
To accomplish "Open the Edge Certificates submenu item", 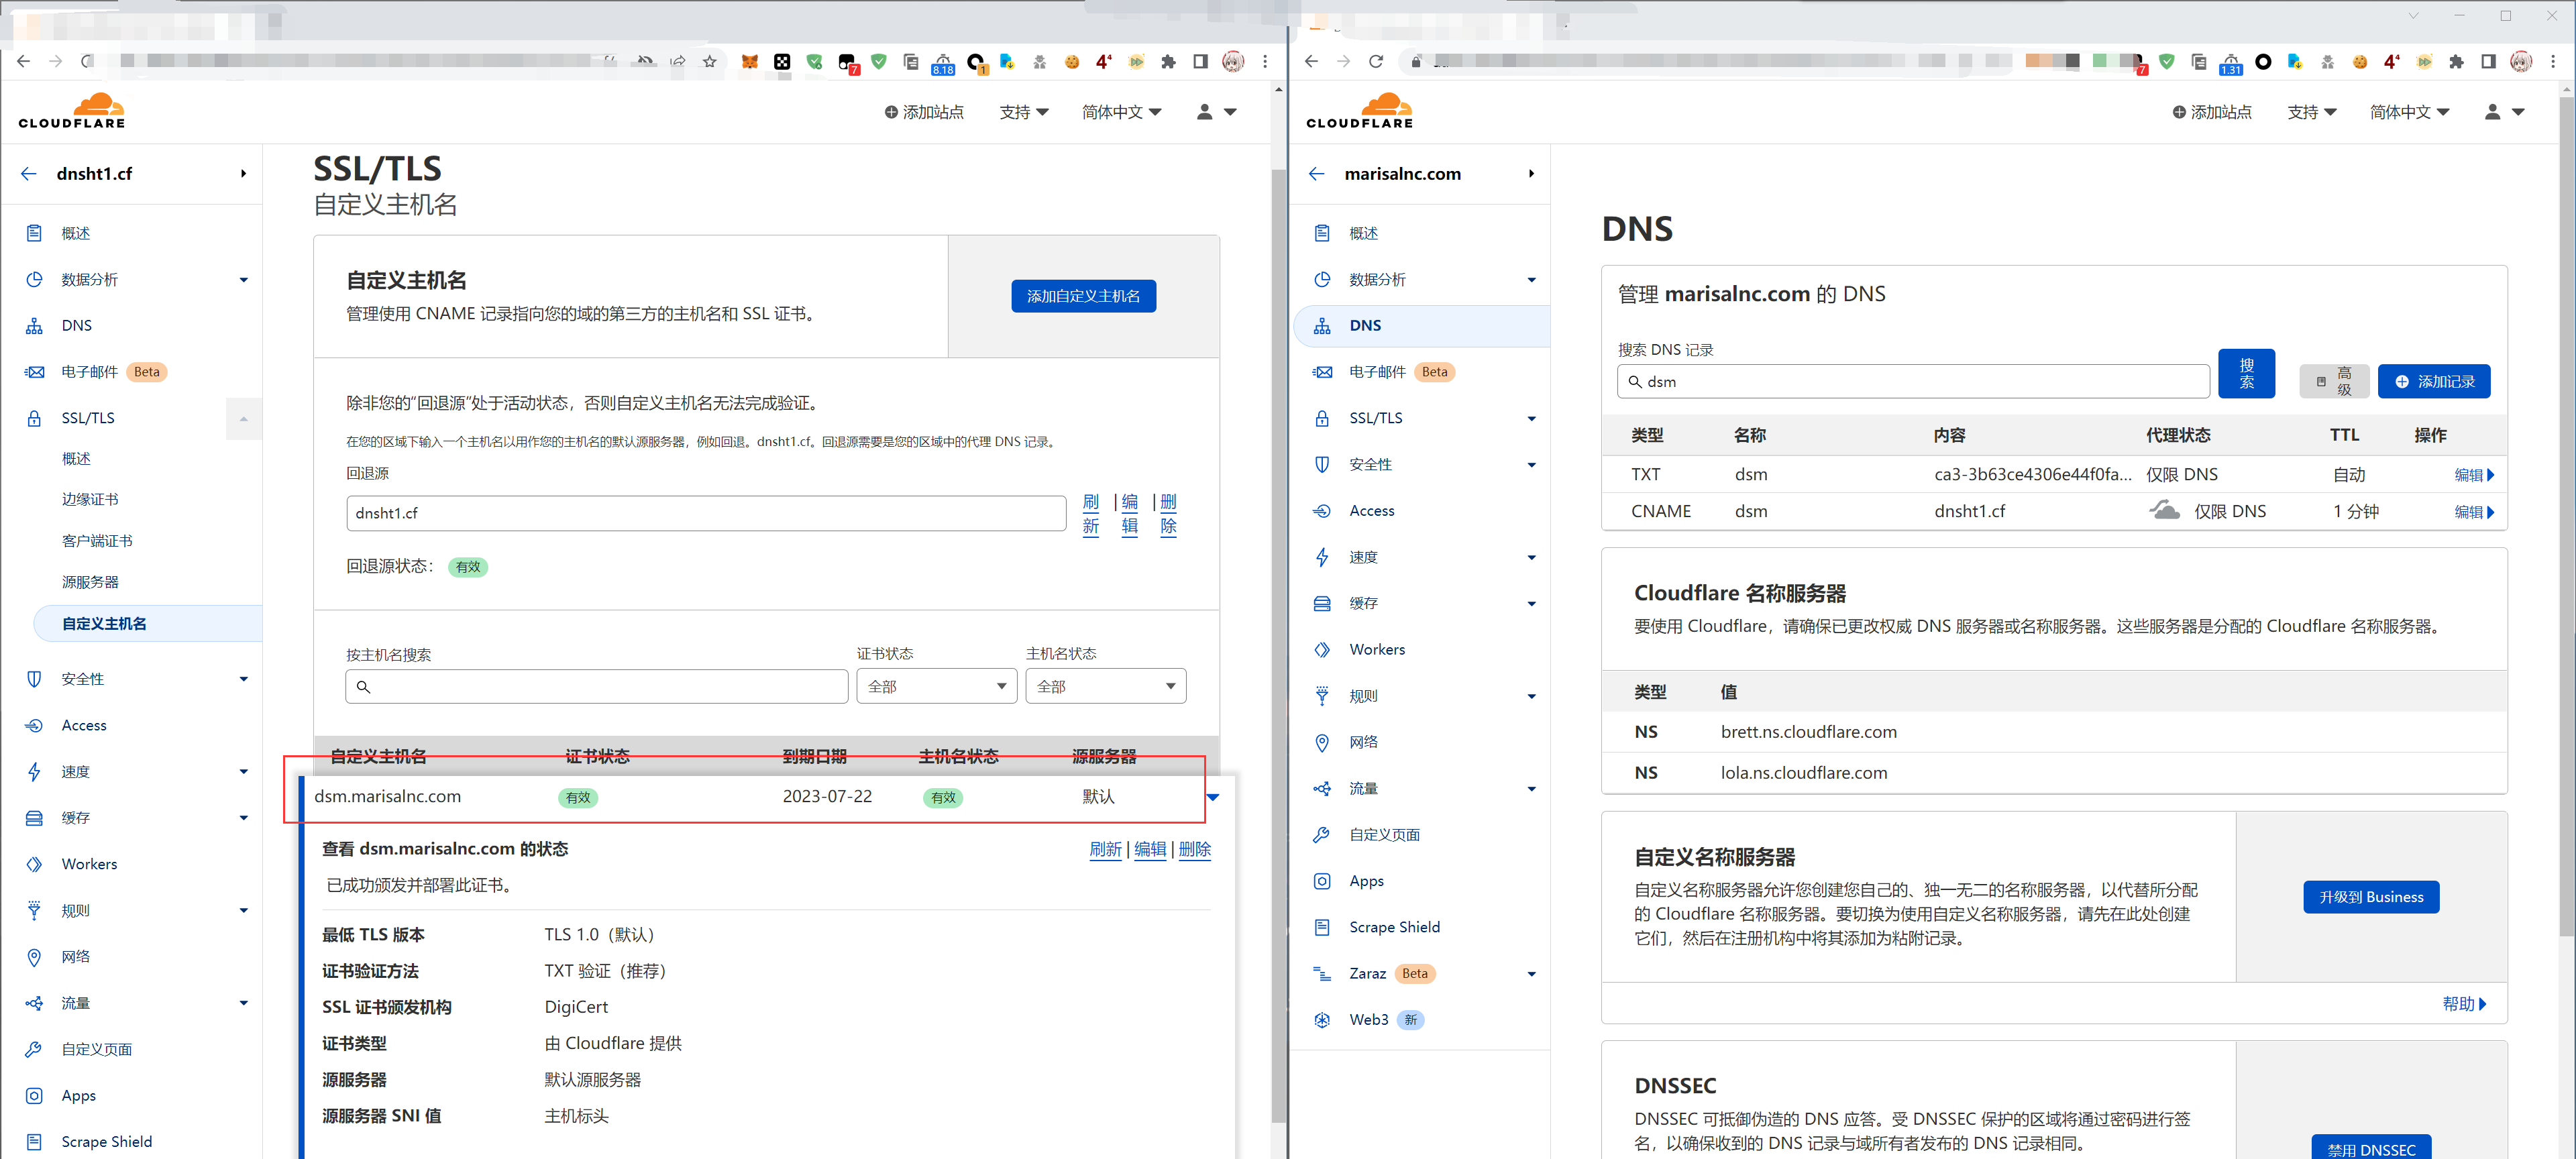I will [x=90, y=499].
